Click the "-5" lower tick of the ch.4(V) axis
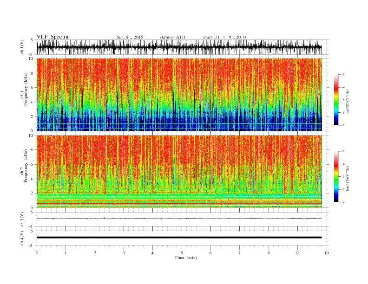 click(x=31, y=245)
